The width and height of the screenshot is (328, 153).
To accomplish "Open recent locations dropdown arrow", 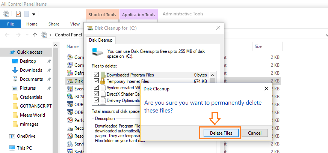I will coord(27,35).
